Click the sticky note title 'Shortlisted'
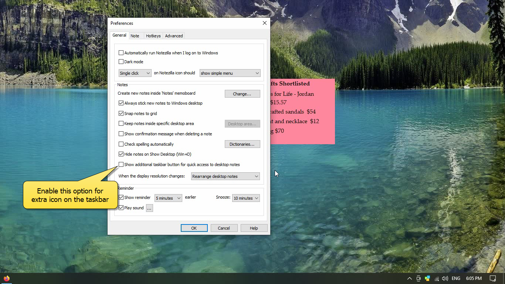The image size is (505, 284). click(294, 84)
